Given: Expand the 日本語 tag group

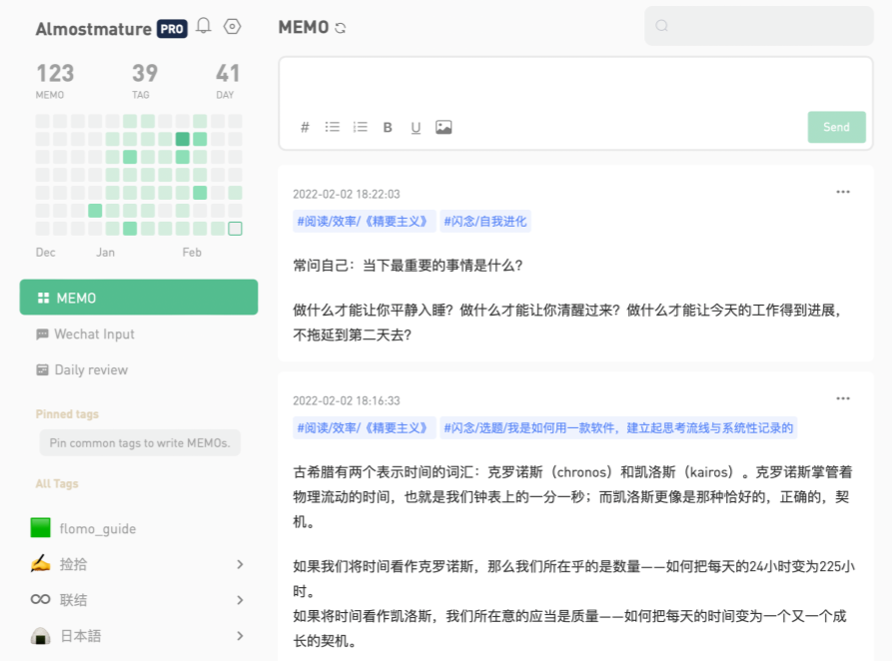Looking at the screenshot, I should 240,636.
